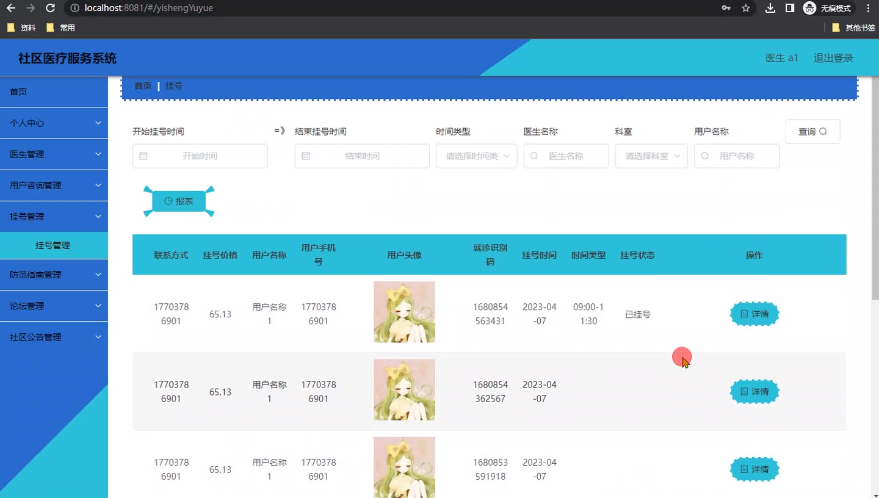Click search icon in 医生名称 field
Image resolution: width=879 pixels, height=498 pixels.
534,156
